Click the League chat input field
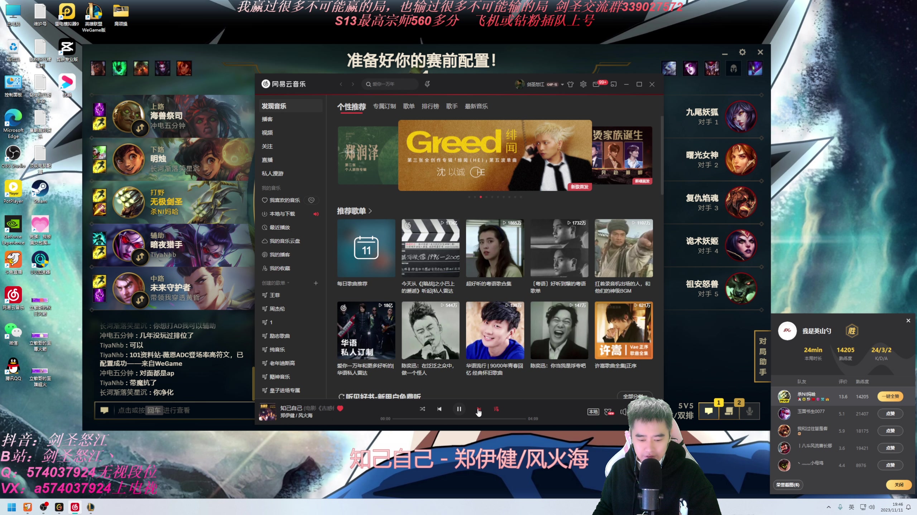Image resolution: width=917 pixels, height=515 pixels. click(174, 410)
